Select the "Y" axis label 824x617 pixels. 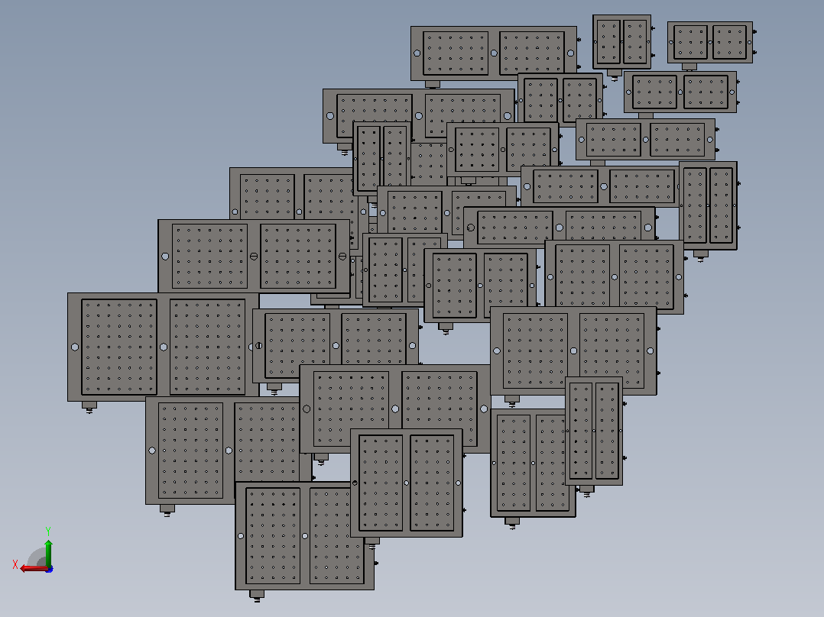pos(48,531)
